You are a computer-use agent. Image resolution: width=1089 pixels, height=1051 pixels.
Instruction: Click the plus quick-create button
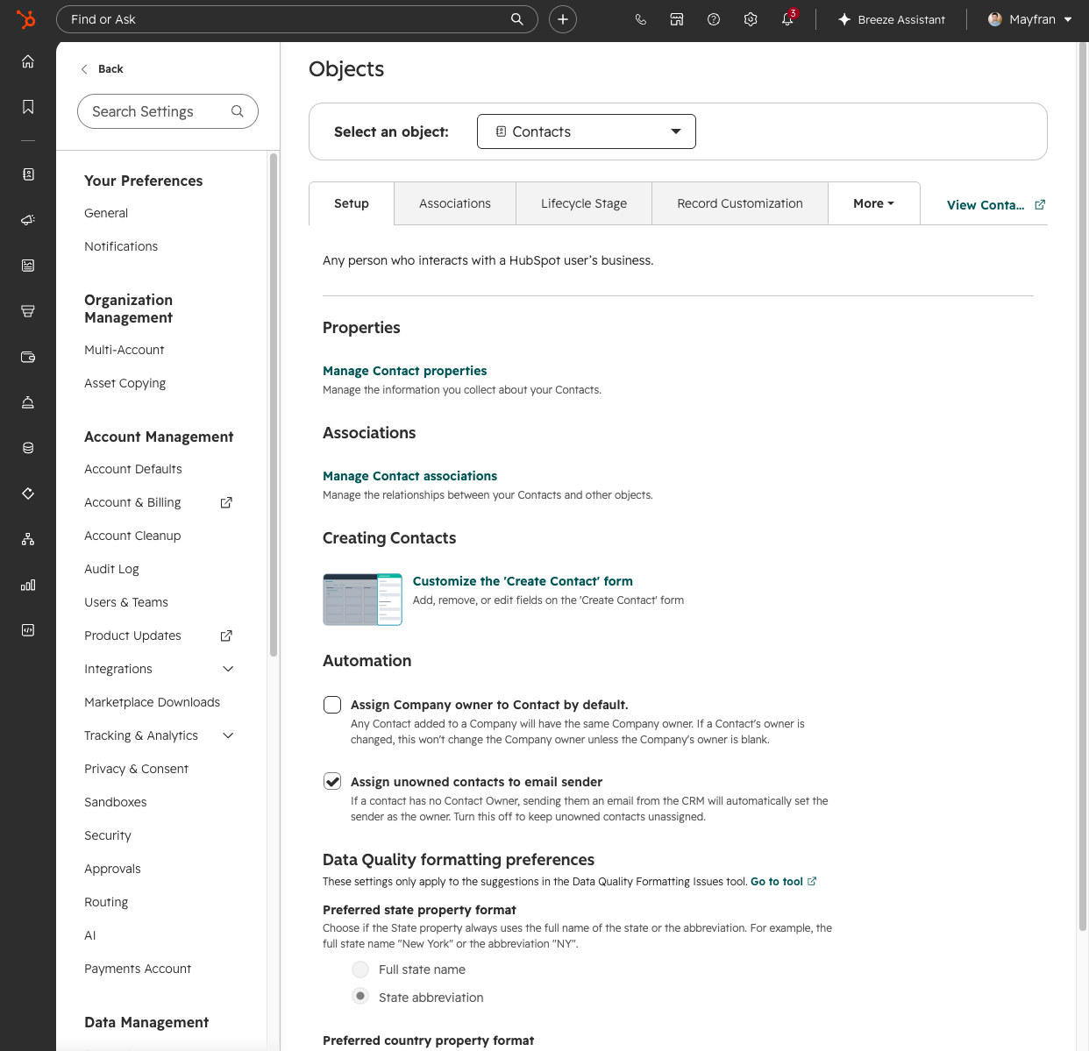[x=563, y=19]
